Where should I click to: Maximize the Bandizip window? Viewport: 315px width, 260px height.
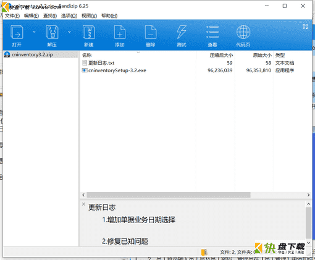[x=285, y=6]
